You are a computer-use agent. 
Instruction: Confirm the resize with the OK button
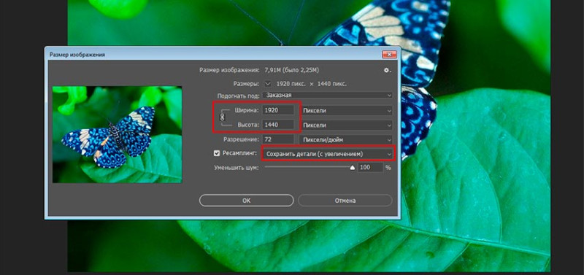click(247, 200)
